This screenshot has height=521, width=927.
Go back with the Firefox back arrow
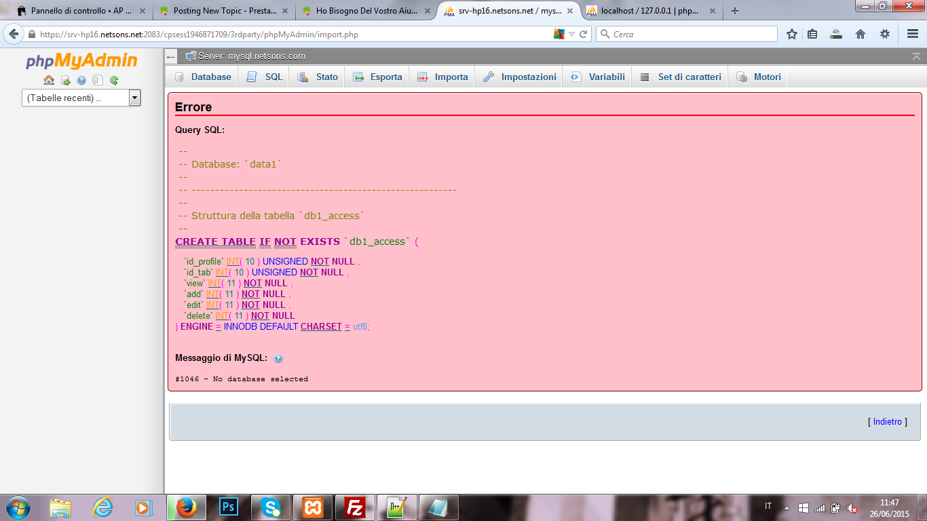[x=13, y=34]
